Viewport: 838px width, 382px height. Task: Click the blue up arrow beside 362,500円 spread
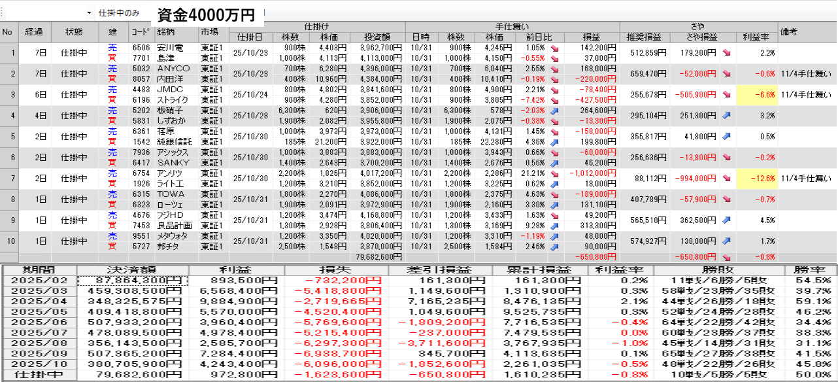(727, 220)
